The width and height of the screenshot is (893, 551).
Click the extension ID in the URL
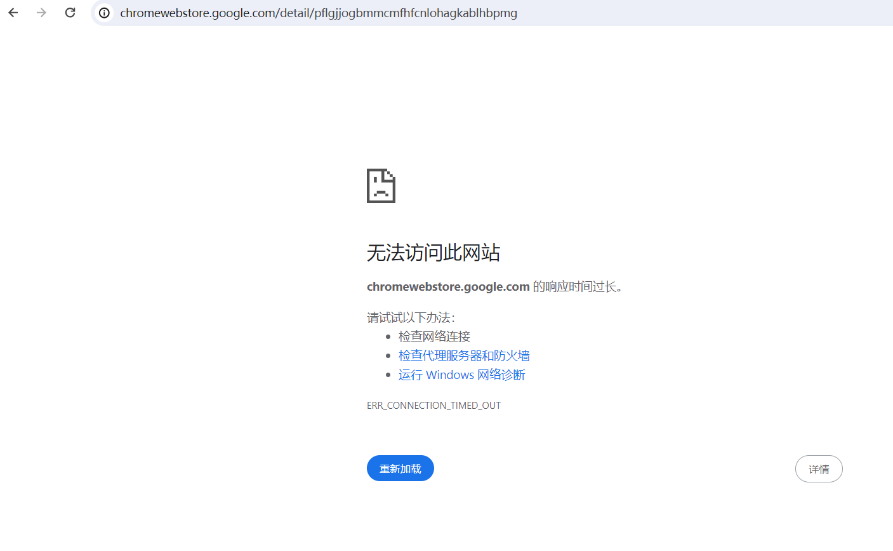[416, 13]
